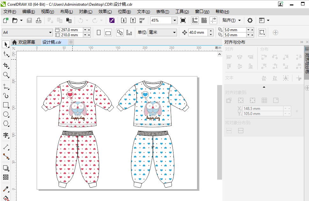Open the 效果 menu
The image size is (309, 201).
(x=105, y=12)
